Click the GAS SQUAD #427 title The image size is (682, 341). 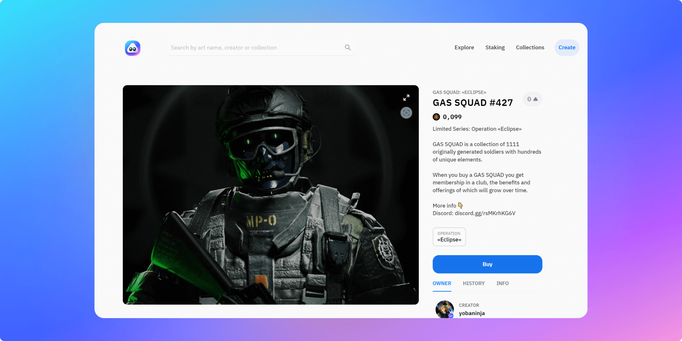pos(473,103)
